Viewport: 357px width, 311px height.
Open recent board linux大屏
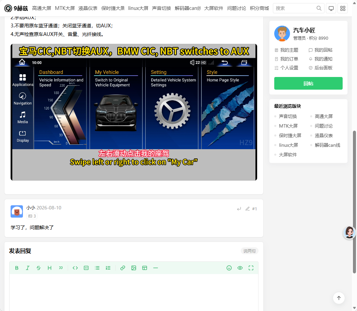pos(289,145)
